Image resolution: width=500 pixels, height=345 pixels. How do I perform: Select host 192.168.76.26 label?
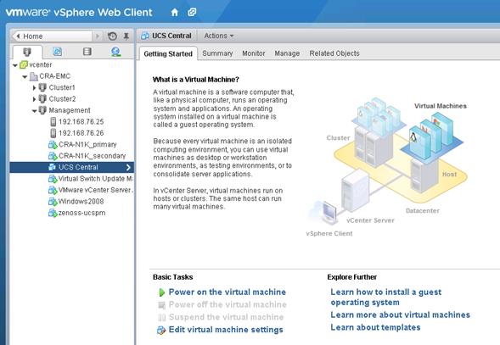coord(81,133)
